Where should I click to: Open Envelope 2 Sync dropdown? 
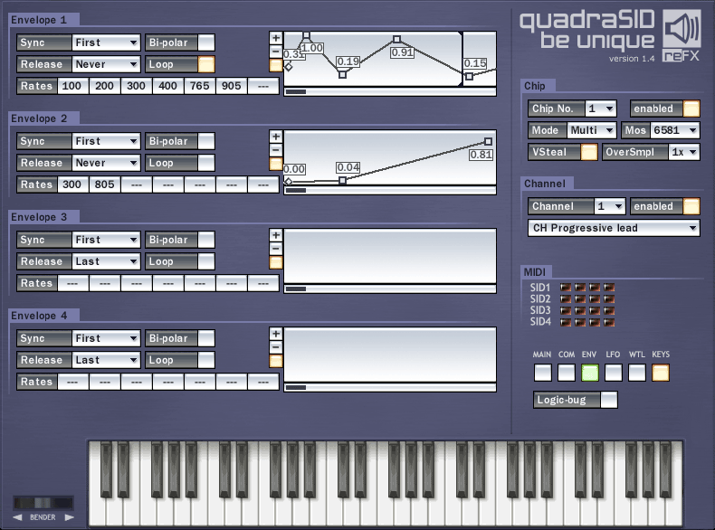[x=106, y=141]
